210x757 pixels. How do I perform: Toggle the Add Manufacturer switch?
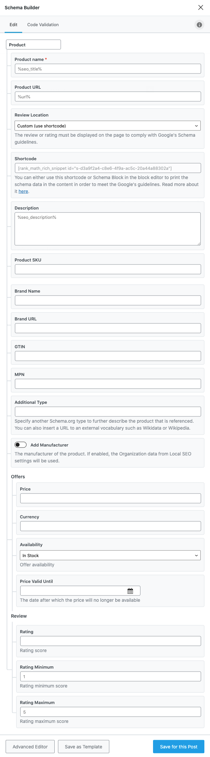(21, 445)
